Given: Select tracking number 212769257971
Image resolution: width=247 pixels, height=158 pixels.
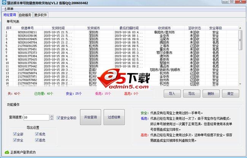Looking at the screenshot, I should coord(27,77).
